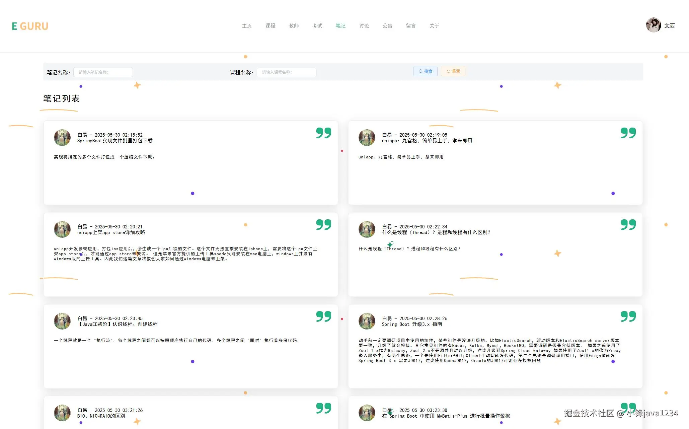Focus the 课程名称 input field
The image size is (689, 429).
tap(286, 72)
